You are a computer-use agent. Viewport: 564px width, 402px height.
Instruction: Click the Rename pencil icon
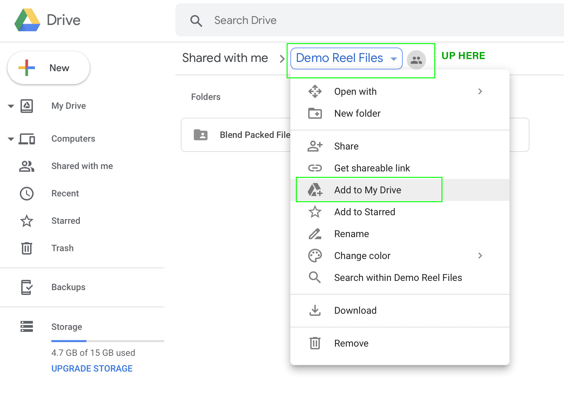[x=315, y=234]
